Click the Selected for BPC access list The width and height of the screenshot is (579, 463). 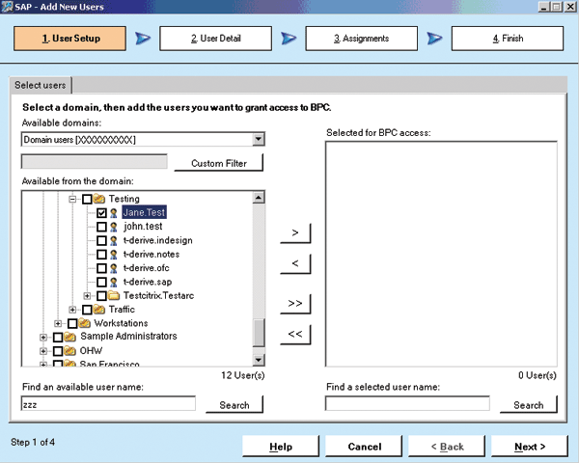(x=441, y=254)
